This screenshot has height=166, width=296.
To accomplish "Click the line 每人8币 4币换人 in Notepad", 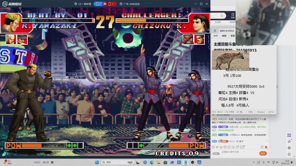I will [x=235, y=105].
